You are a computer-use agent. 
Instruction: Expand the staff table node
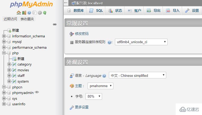9,76
